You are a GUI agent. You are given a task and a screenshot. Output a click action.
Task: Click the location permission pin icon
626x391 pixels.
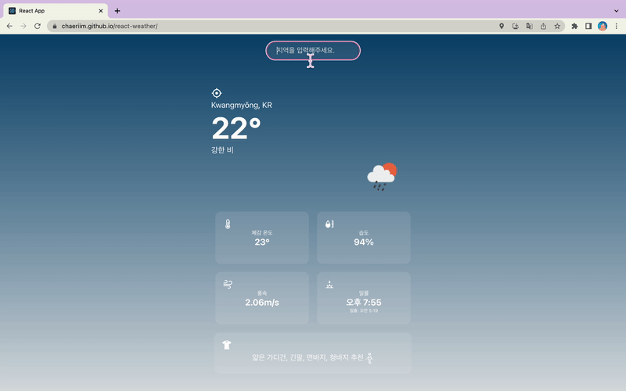(x=502, y=26)
